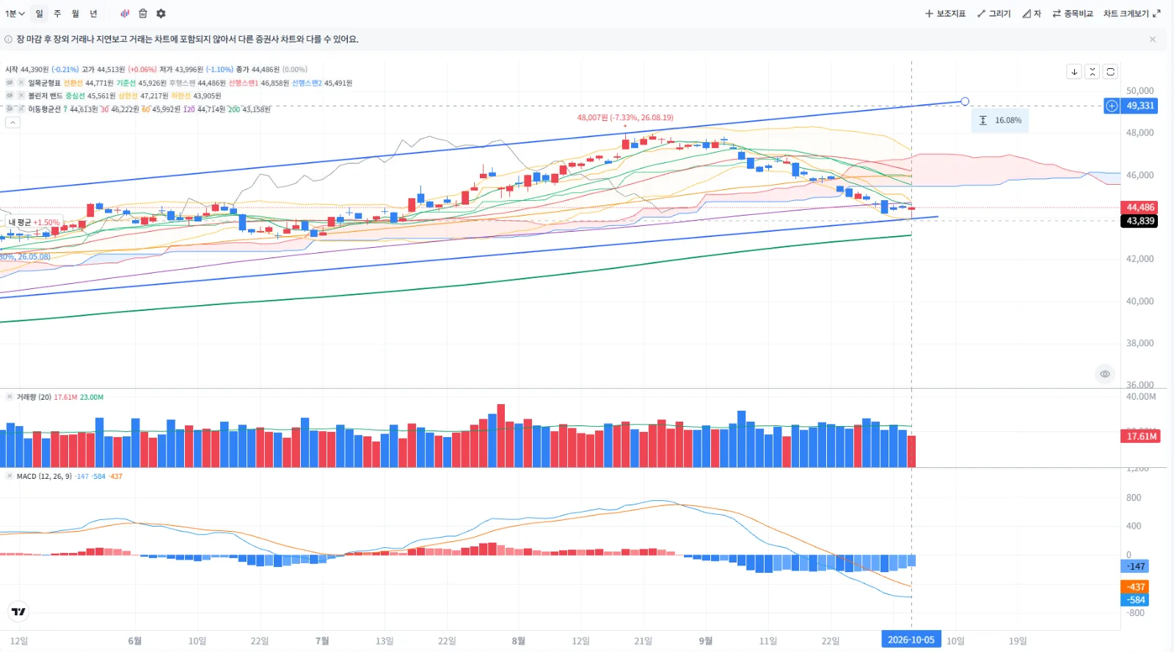1174x652 pixels.
Task: Collapse the indicator legend list
Action: tap(12, 122)
